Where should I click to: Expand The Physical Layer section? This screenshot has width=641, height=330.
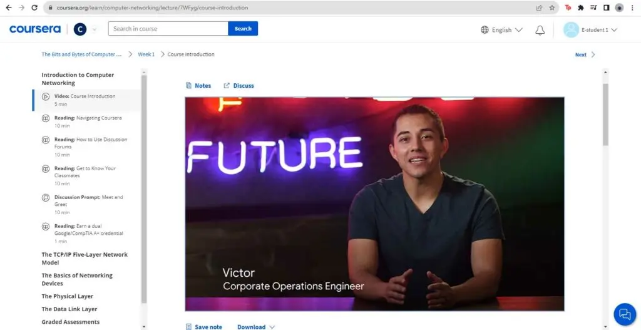coord(68,296)
